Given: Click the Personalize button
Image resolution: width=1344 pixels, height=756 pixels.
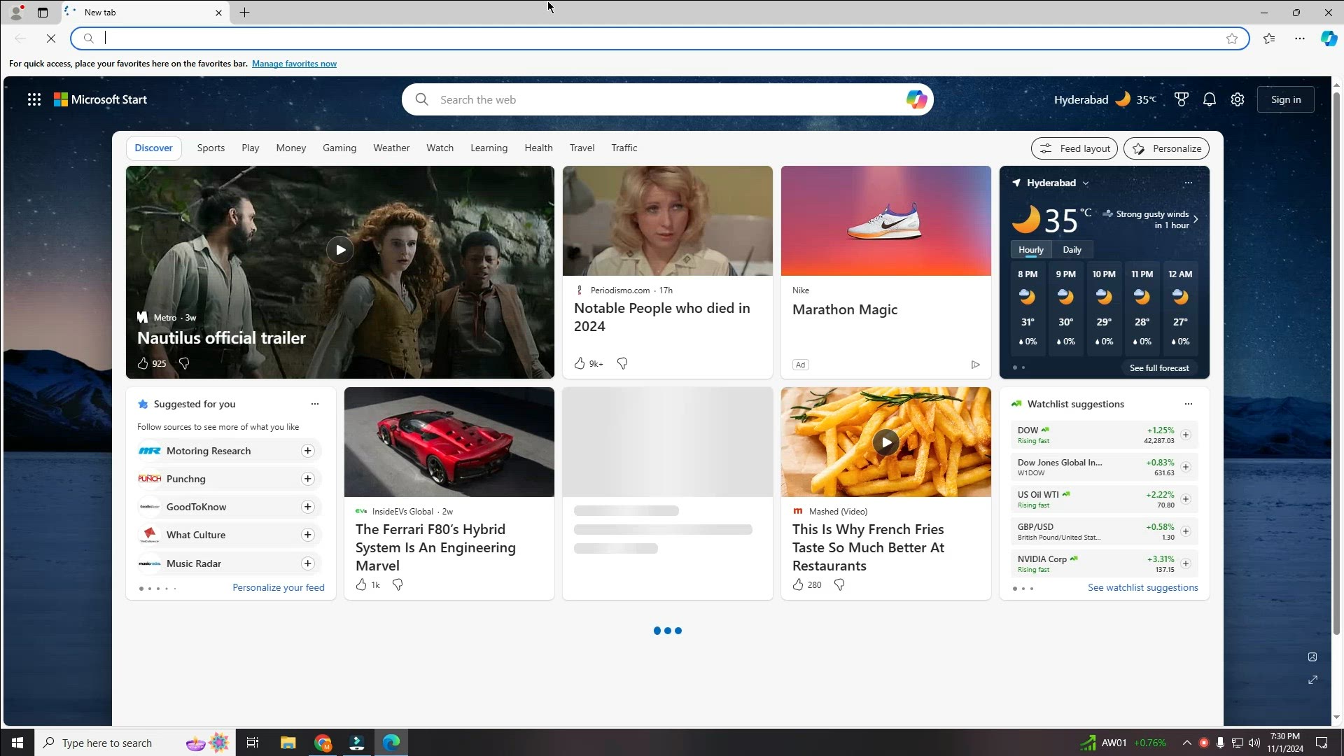Looking at the screenshot, I should tap(1166, 148).
